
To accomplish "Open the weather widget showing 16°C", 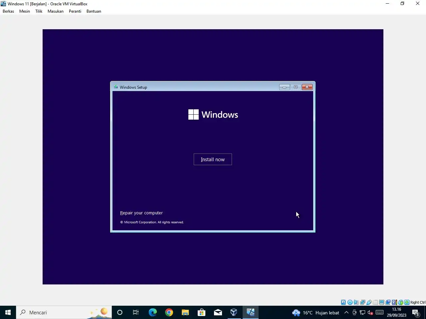I will [x=316, y=313].
